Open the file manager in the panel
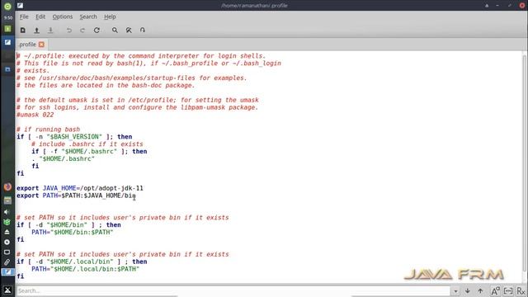Screen dimensions: 528x297 click(x=7, y=200)
